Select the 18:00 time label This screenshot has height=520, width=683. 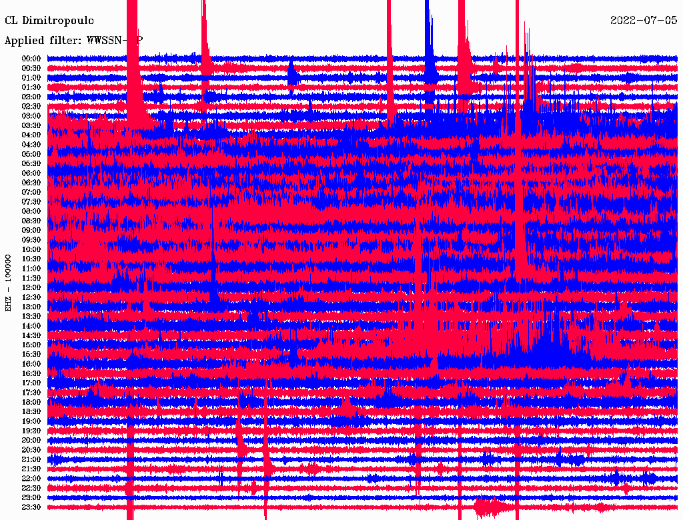[31, 402]
